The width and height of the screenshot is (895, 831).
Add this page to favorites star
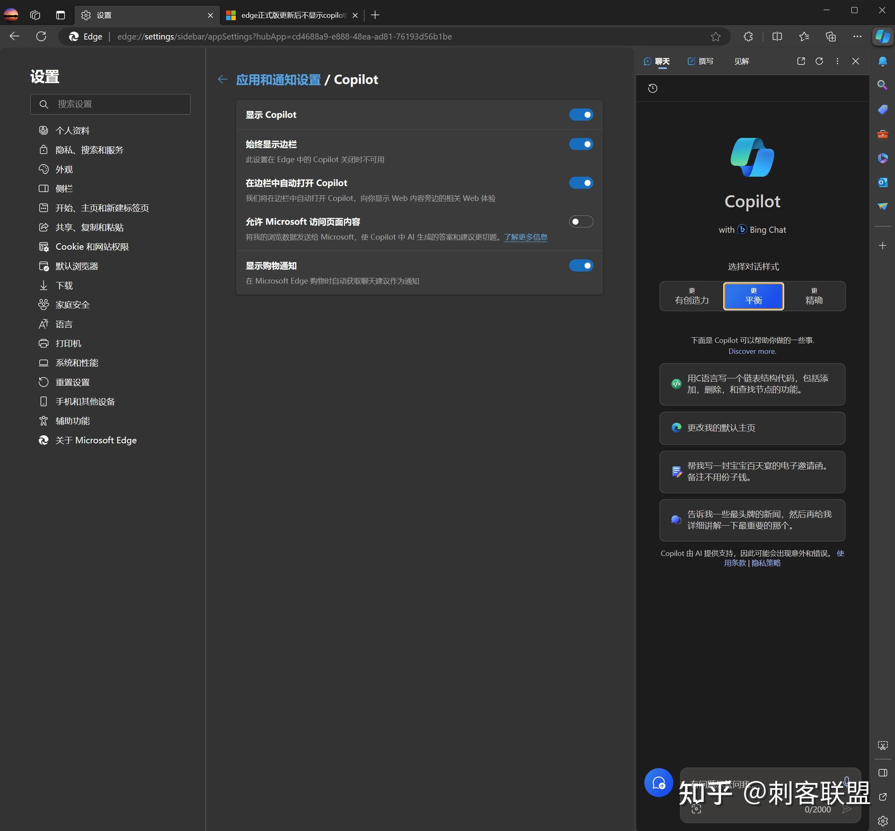715,36
